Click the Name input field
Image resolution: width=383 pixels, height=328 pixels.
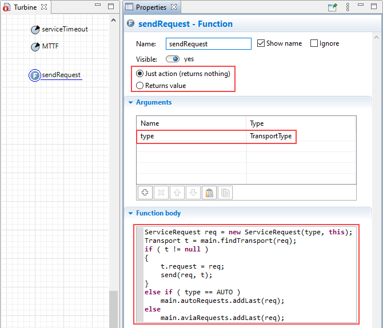(208, 44)
